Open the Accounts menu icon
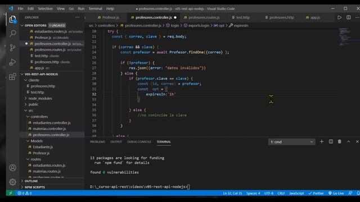 [12, 168]
